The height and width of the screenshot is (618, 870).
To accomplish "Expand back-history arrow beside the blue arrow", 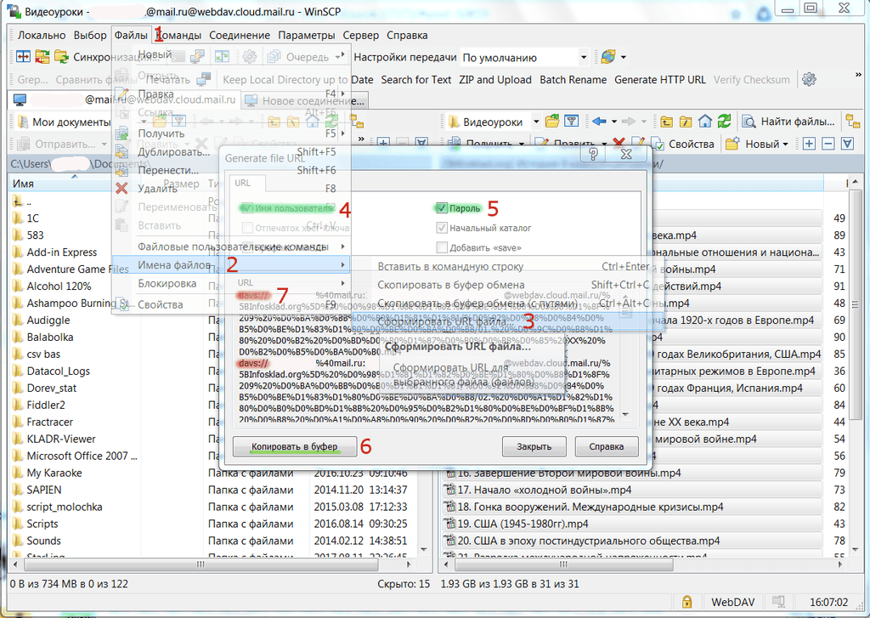I will coord(614,121).
